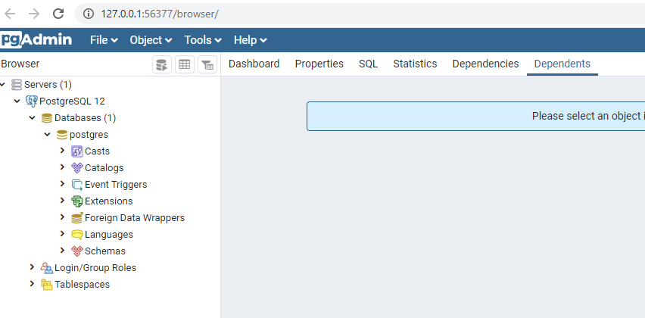Click the pgAdmin logo
This screenshot has width=645, height=318.
click(x=36, y=40)
